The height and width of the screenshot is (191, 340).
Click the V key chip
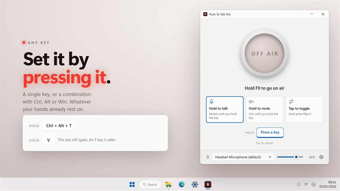49,140
